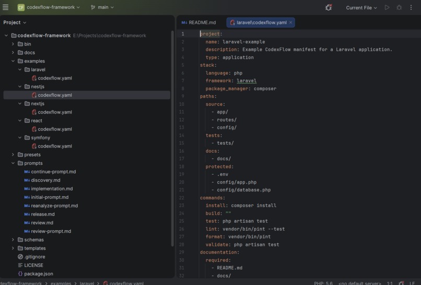This screenshot has width=421, height=285.
Task: Click the 1:1 caret position indicator
Action: (x=390, y=283)
